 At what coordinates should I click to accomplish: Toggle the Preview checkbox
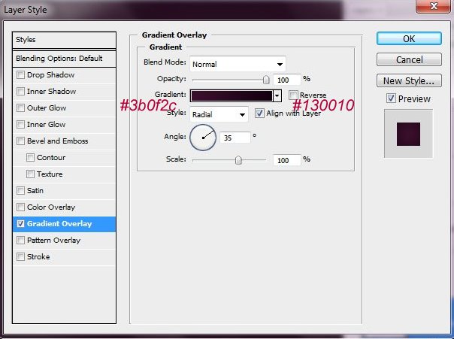click(x=391, y=98)
